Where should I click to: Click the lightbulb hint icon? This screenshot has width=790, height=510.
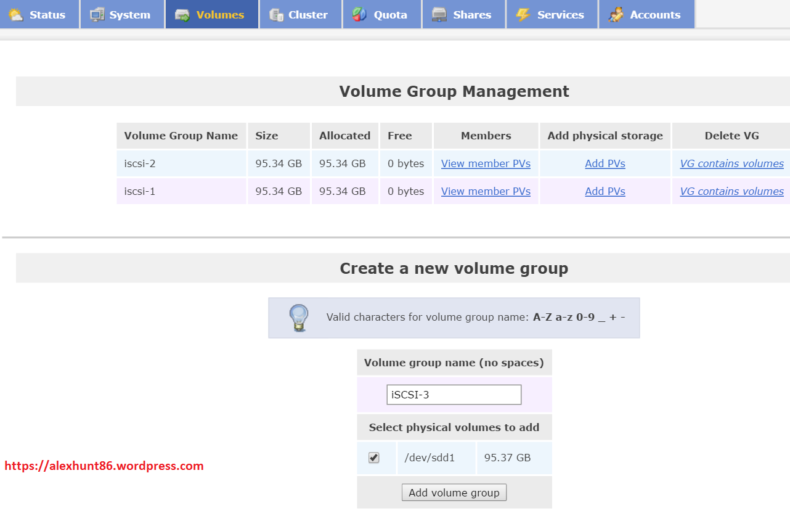(x=299, y=318)
